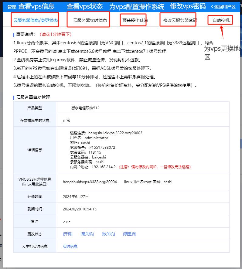Open the 预装操作系统 tab

[x=135, y=20]
